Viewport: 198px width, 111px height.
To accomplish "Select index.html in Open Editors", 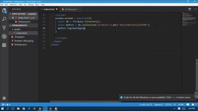I will [24, 18].
